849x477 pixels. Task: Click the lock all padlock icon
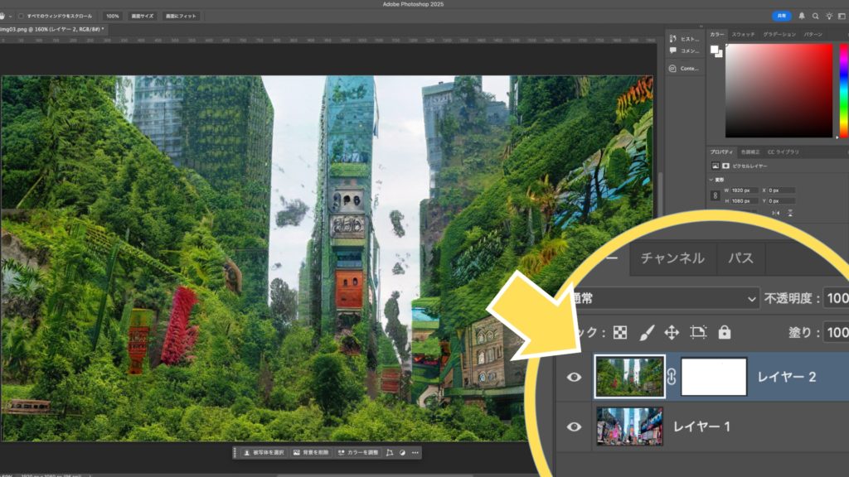[725, 332]
